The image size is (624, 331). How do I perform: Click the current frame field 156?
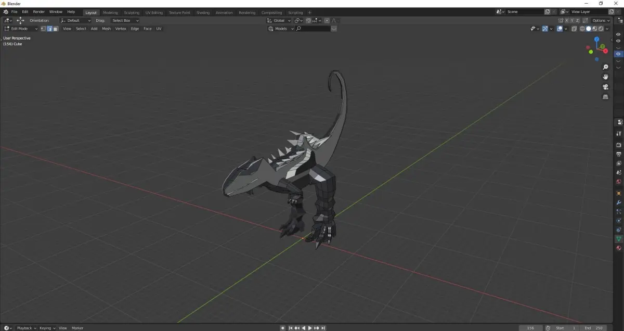(530, 328)
